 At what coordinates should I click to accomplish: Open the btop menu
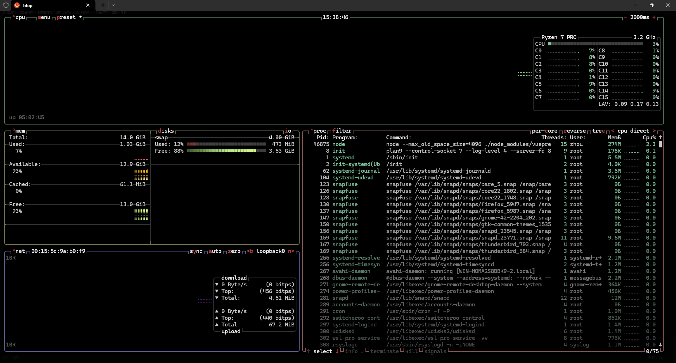click(x=44, y=17)
